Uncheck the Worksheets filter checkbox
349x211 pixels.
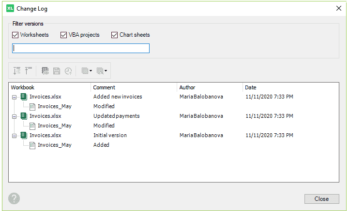pos(15,35)
